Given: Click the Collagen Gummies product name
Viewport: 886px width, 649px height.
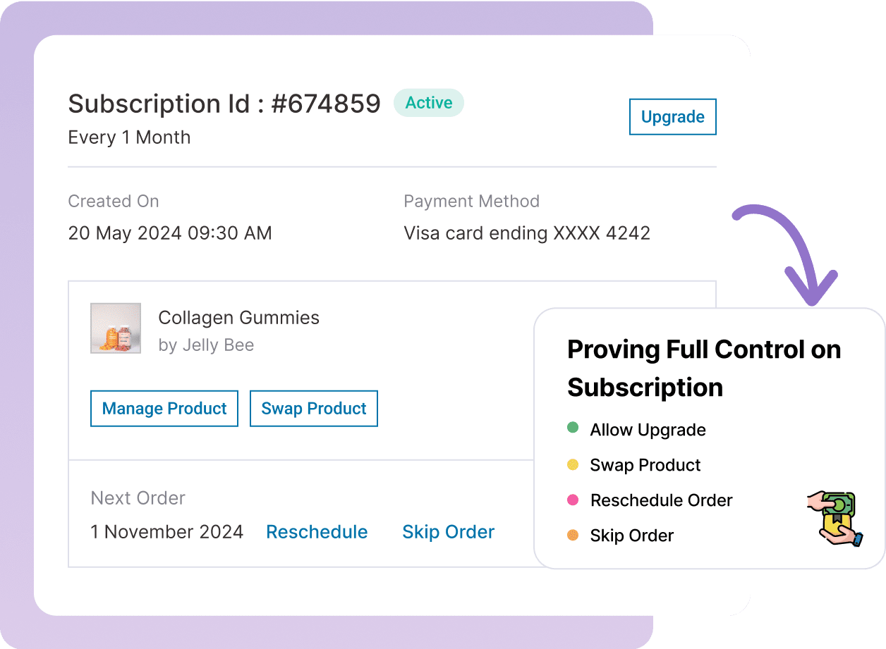Looking at the screenshot, I should click(238, 318).
